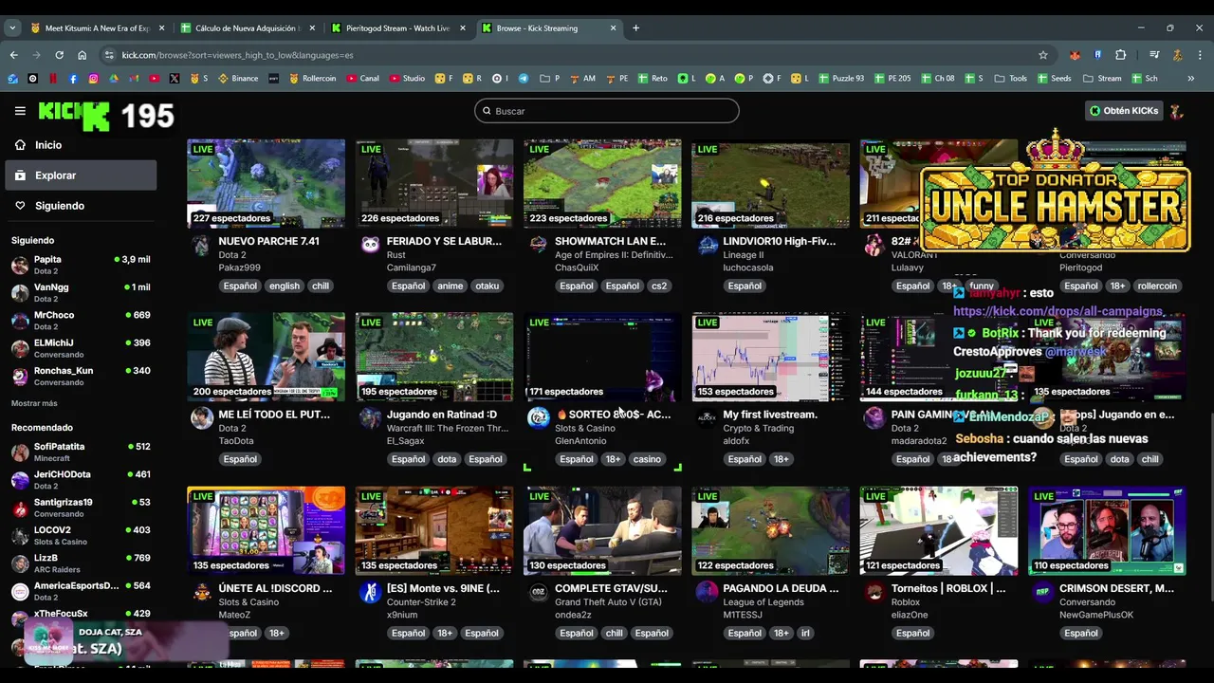
Task: Click the browser reload button
Action: pyautogui.click(x=59, y=55)
